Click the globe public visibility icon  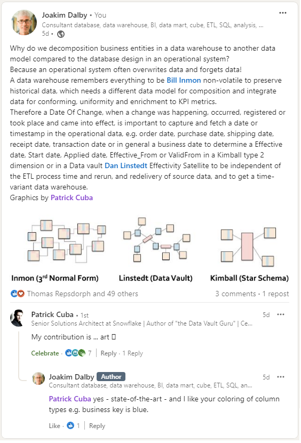coord(61,34)
